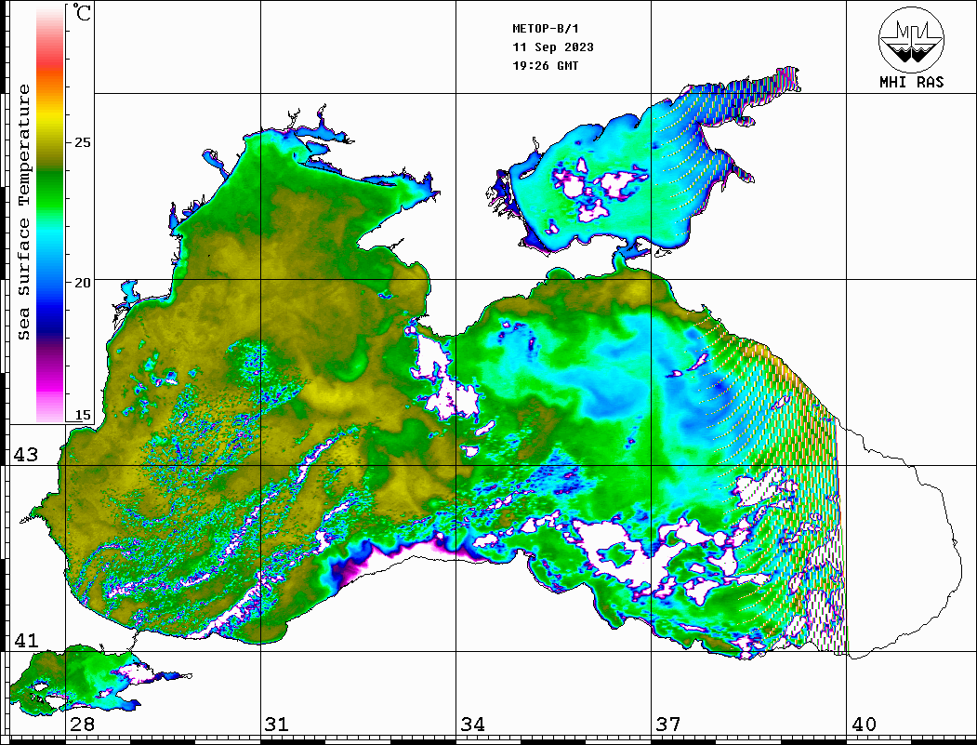977x745 pixels.
Task: Click the 'MHI RAS' caption text
Action: (911, 82)
